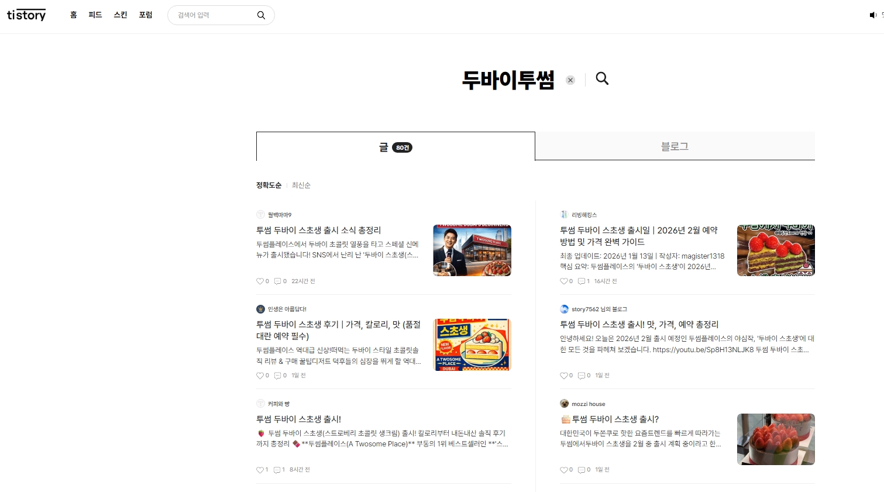Open post 투썸 두바이 스초생 후기 가격, 칼로리
The image size is (884, 492).
pos(338,331)
